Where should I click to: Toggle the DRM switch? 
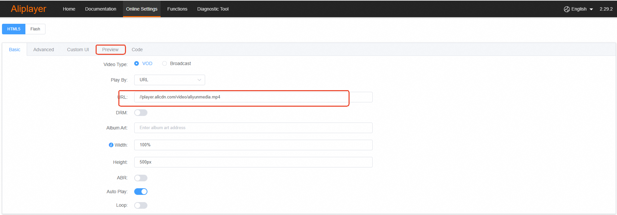coord(141,113)
